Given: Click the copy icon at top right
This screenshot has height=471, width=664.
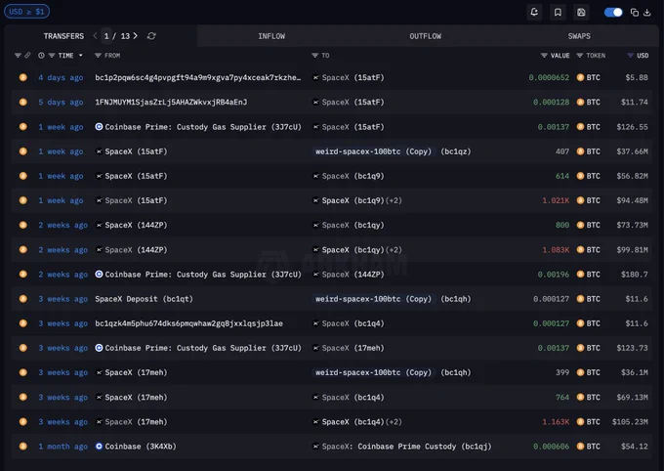Looking at the screenshot, I should click(635, 13).
